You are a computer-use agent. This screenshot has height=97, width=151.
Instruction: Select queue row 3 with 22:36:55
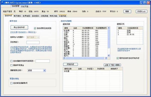130,34
